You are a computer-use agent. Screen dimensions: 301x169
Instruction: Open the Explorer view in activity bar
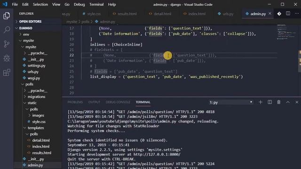tap(7, 15)
